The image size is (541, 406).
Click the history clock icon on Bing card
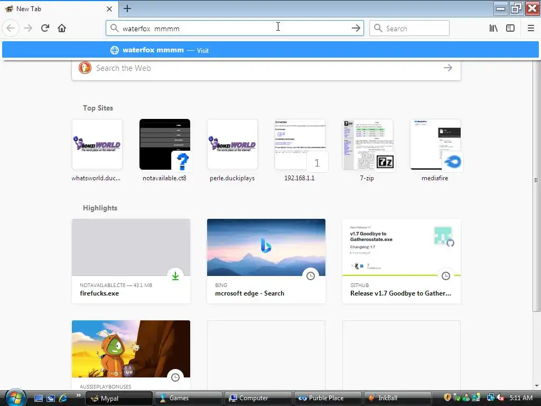311,276
